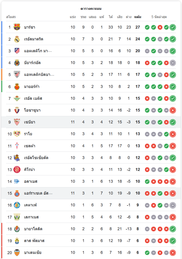Click the แต้ม points column header
182x259 pixels.
click(x=138, y=17)
